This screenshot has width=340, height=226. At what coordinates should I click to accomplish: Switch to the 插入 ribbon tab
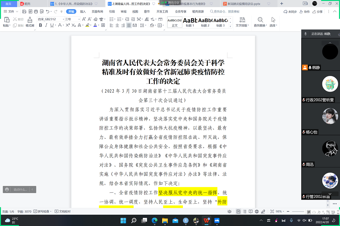coord(83,12)
